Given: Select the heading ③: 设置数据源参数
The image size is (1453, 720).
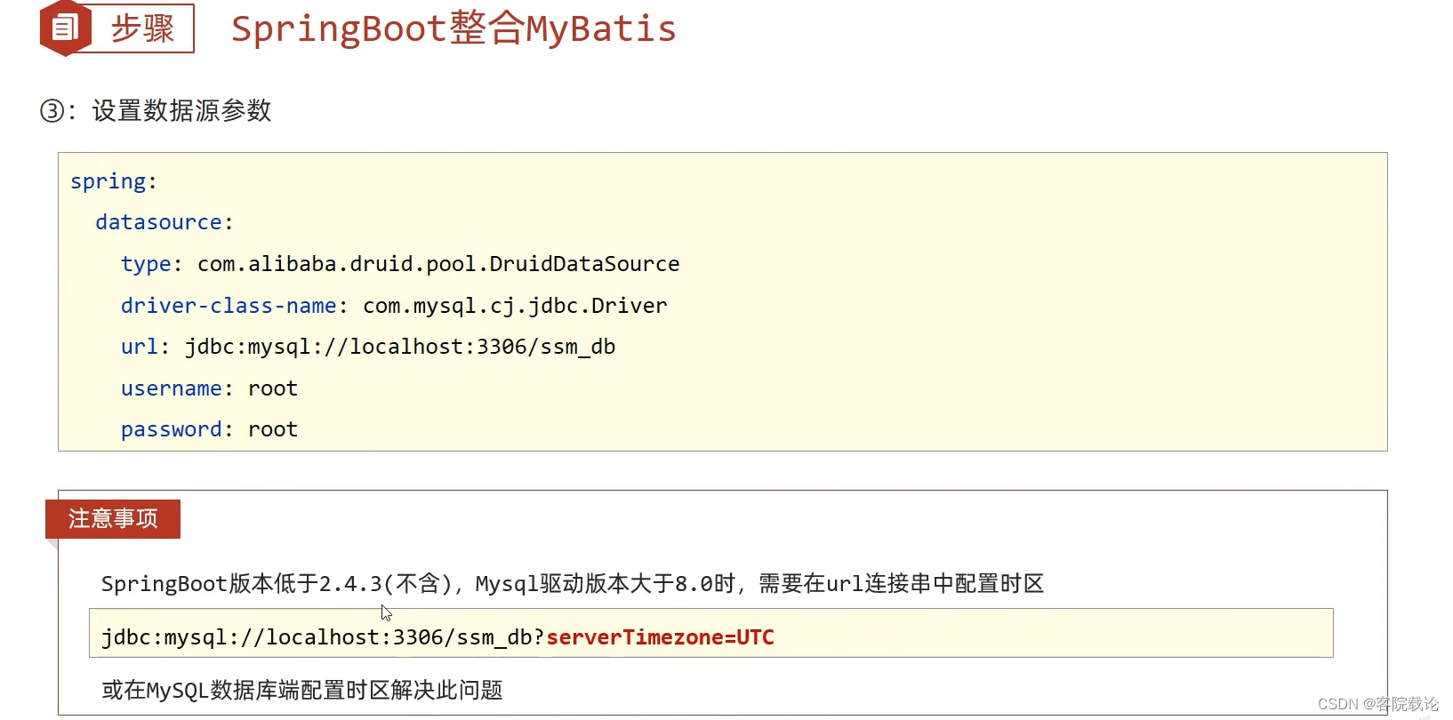Looking at the screenshot, I should click(156, 111).
